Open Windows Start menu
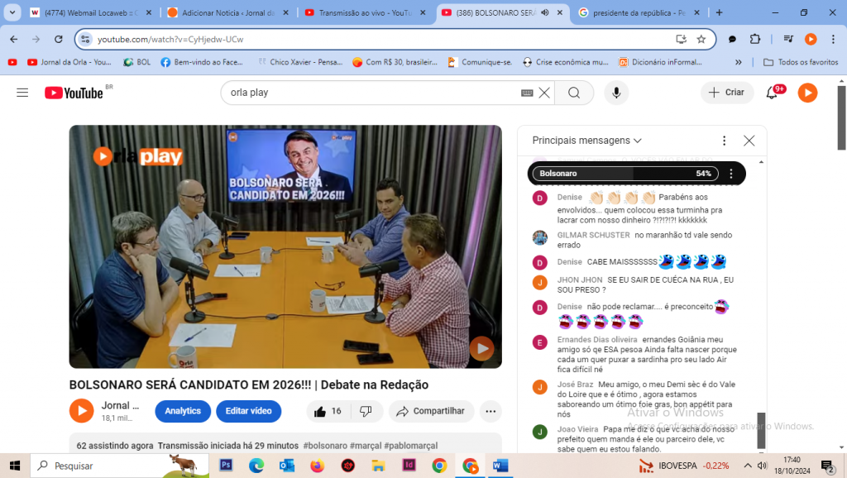The image size is (847, 478). pyautogui.click(x=15, y=466)
